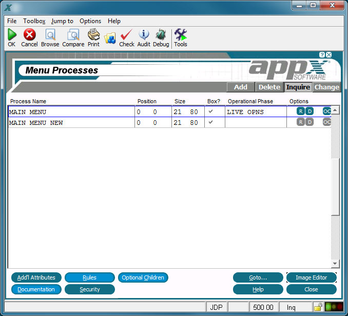Image resolution: width=348 pixels, height=316 pixels.
Task: Click the Optional Children button
Action: (143, 277)
